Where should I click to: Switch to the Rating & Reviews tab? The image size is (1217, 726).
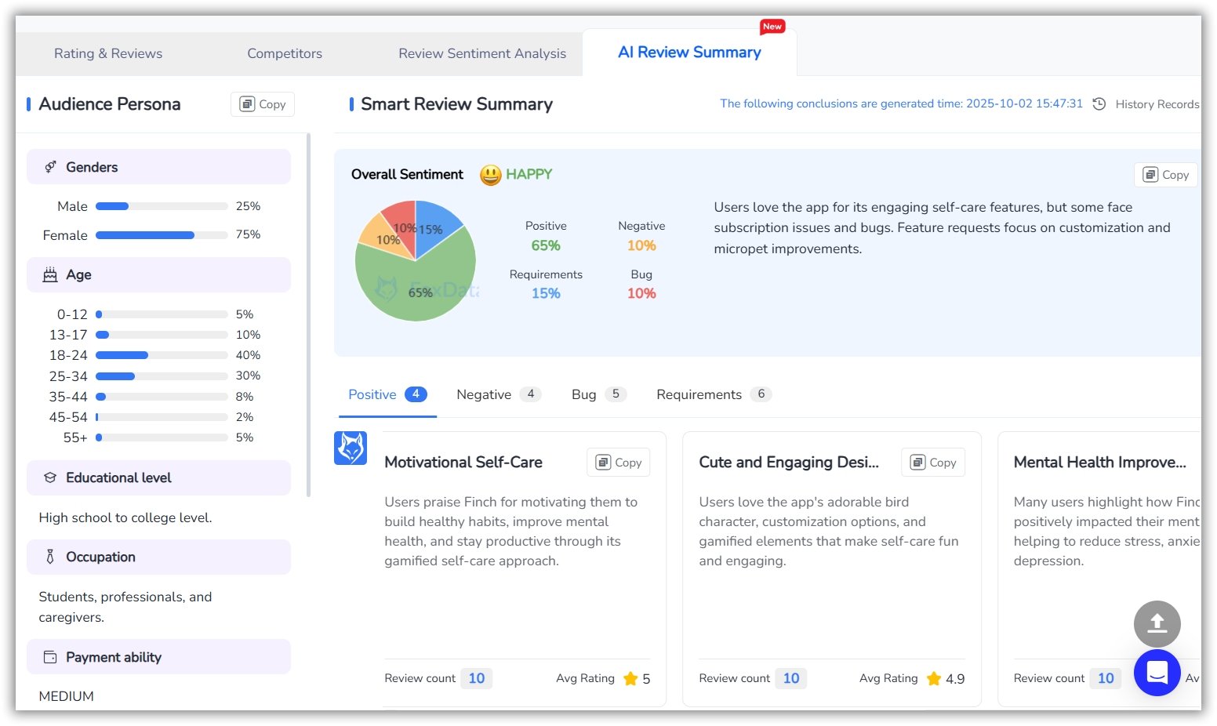tap(108, 53)
